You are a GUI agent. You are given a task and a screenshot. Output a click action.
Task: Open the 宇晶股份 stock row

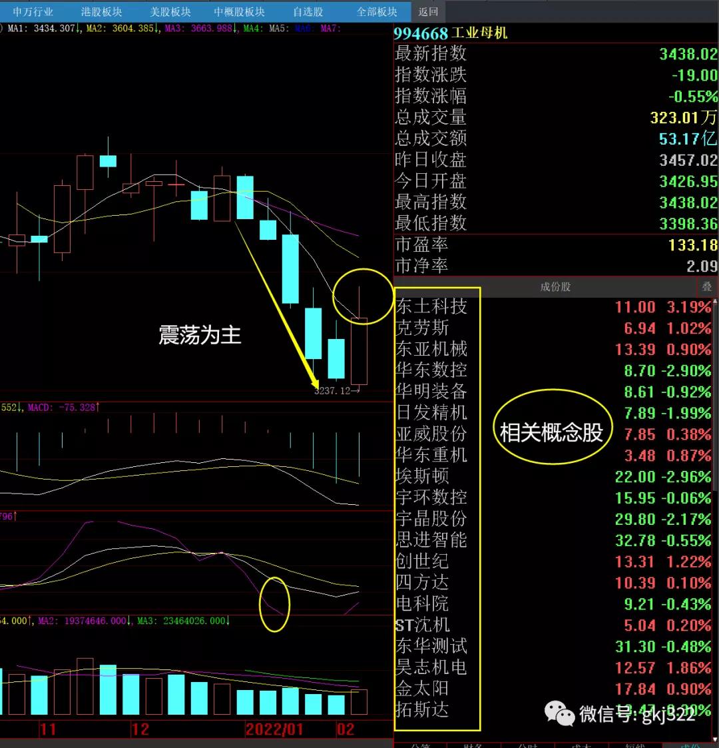[x=553, y=519]
